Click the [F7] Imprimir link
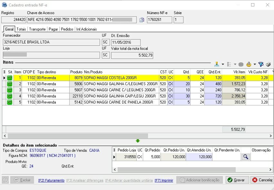274x190 pixels. pos(164,180)
